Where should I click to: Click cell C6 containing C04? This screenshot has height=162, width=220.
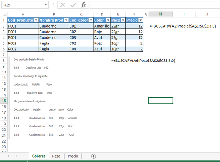pyautogui.click(x=81, y=49)
